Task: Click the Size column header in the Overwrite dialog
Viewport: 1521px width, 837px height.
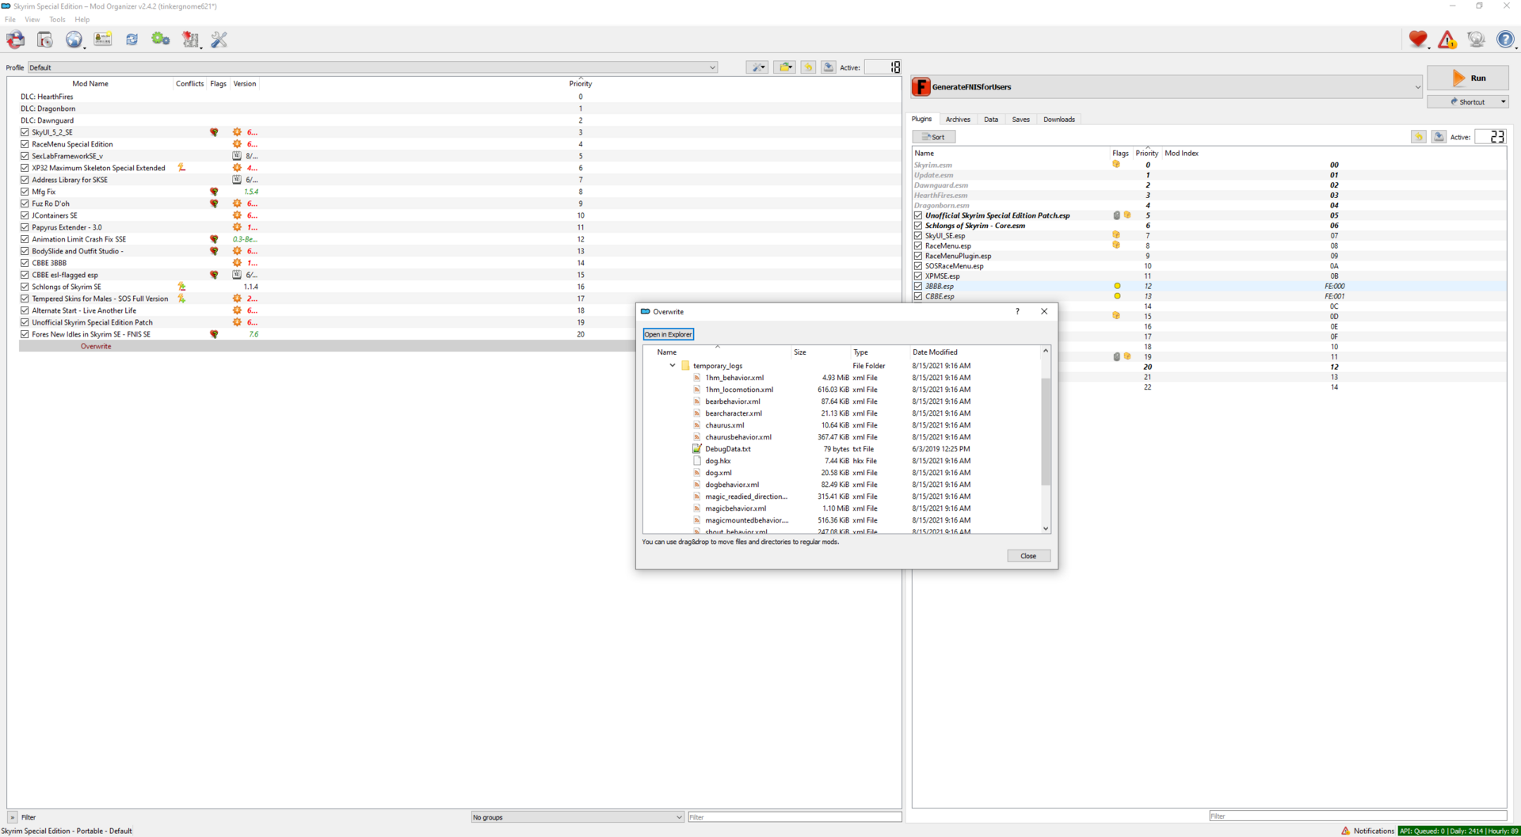Action: 819,352
